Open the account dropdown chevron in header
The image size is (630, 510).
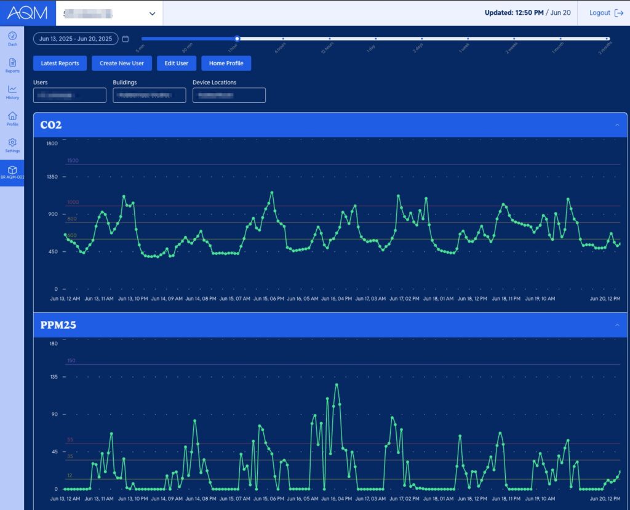(153, 14)
